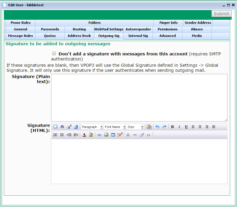Insert a table with the table icon

tap(113, 135)
